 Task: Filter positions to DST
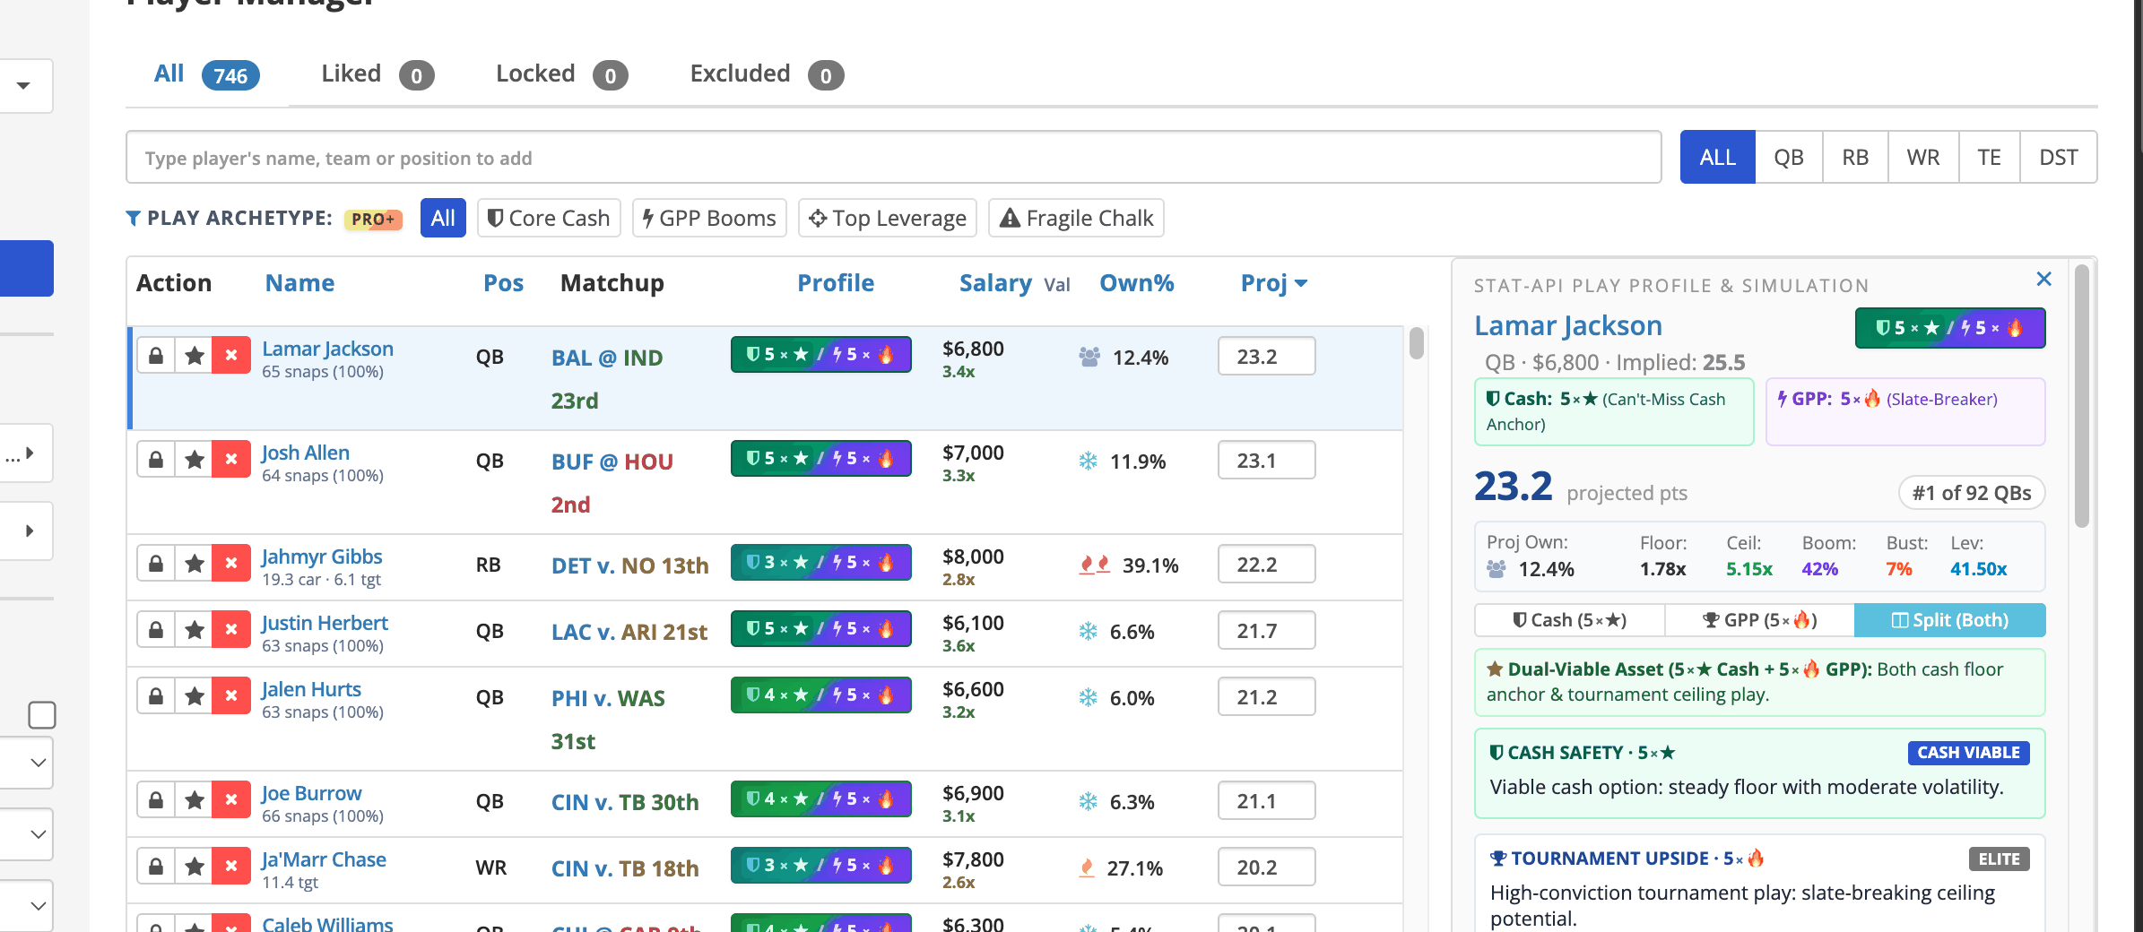point(2058,158)
